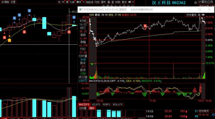The width and height of the screenshot is (215, 119).
Task: Click the 历史重现 button
Action: (x=191, y=15)
